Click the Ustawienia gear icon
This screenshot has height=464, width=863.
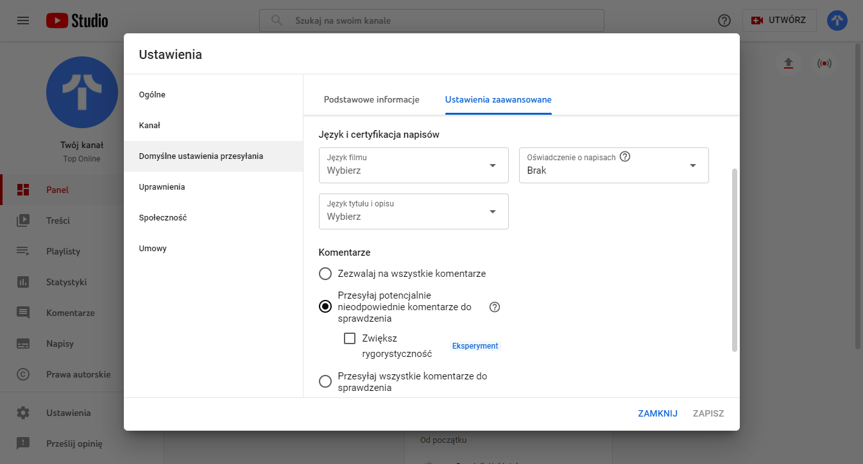[x=23, y=413]
